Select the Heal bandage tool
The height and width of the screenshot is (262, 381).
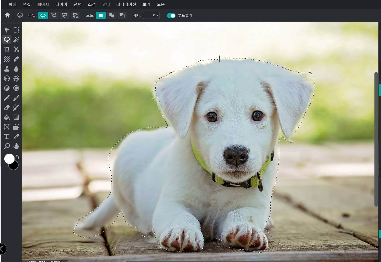click(16, 59)
